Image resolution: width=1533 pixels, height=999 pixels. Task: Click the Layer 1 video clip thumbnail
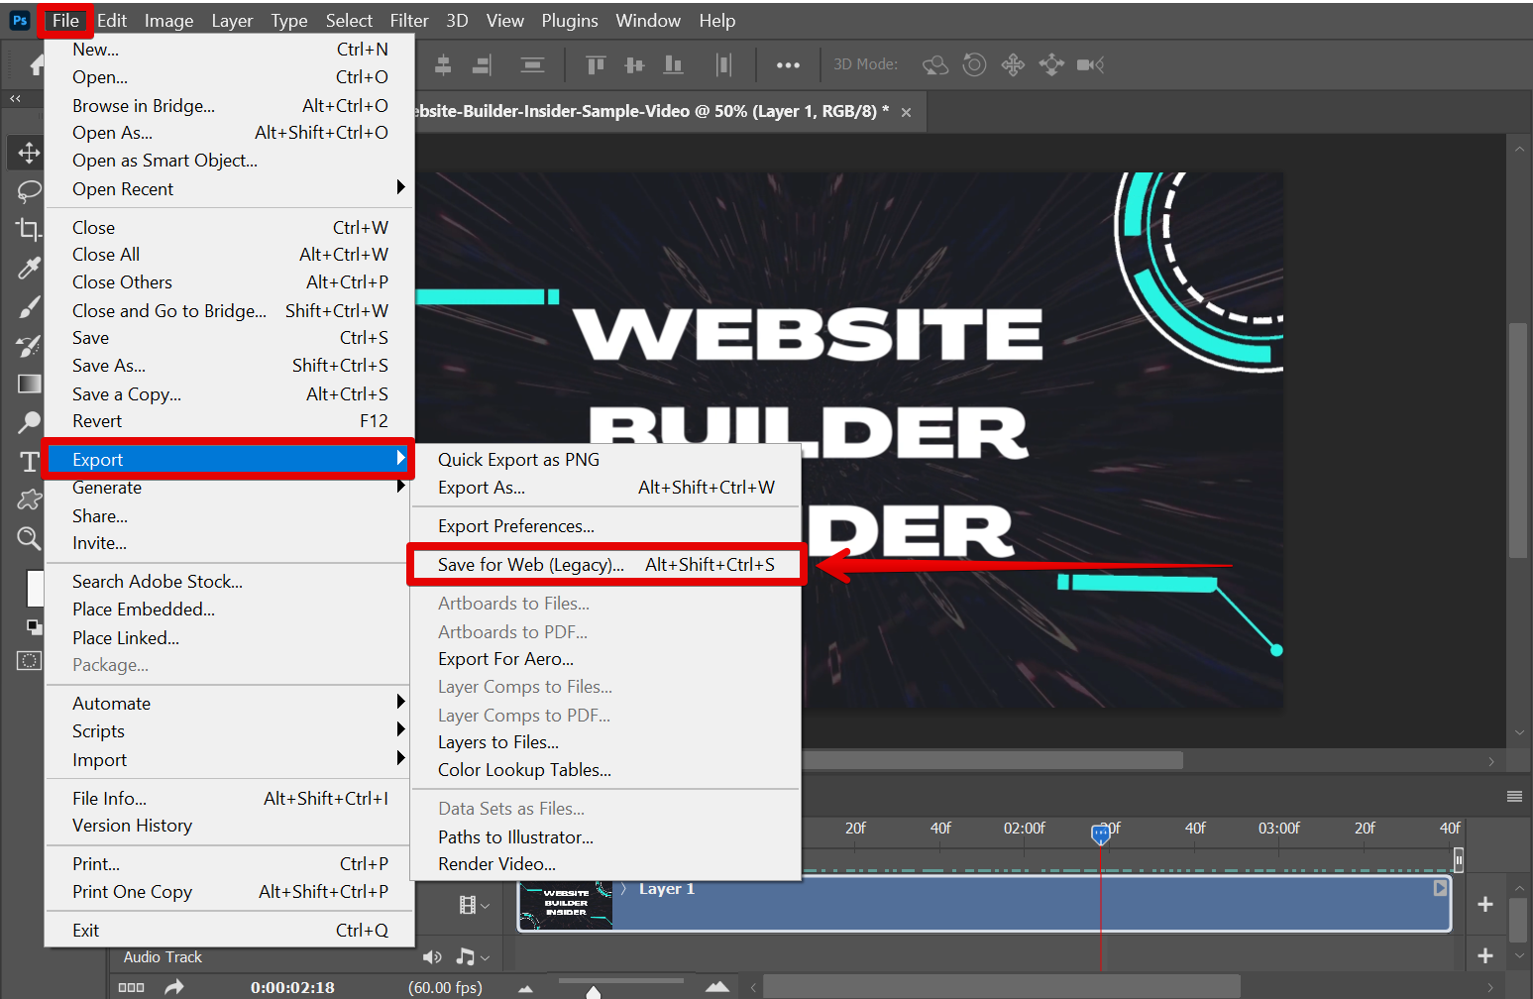pos(566,904)
